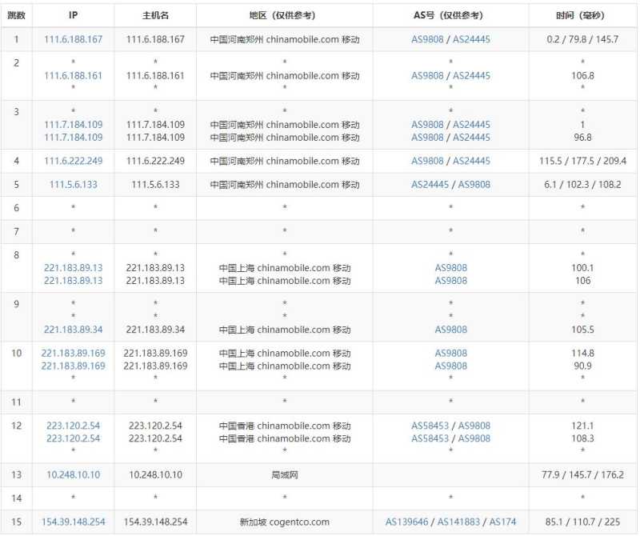Select hostname cell 10.248.10.10

[155, 474]
